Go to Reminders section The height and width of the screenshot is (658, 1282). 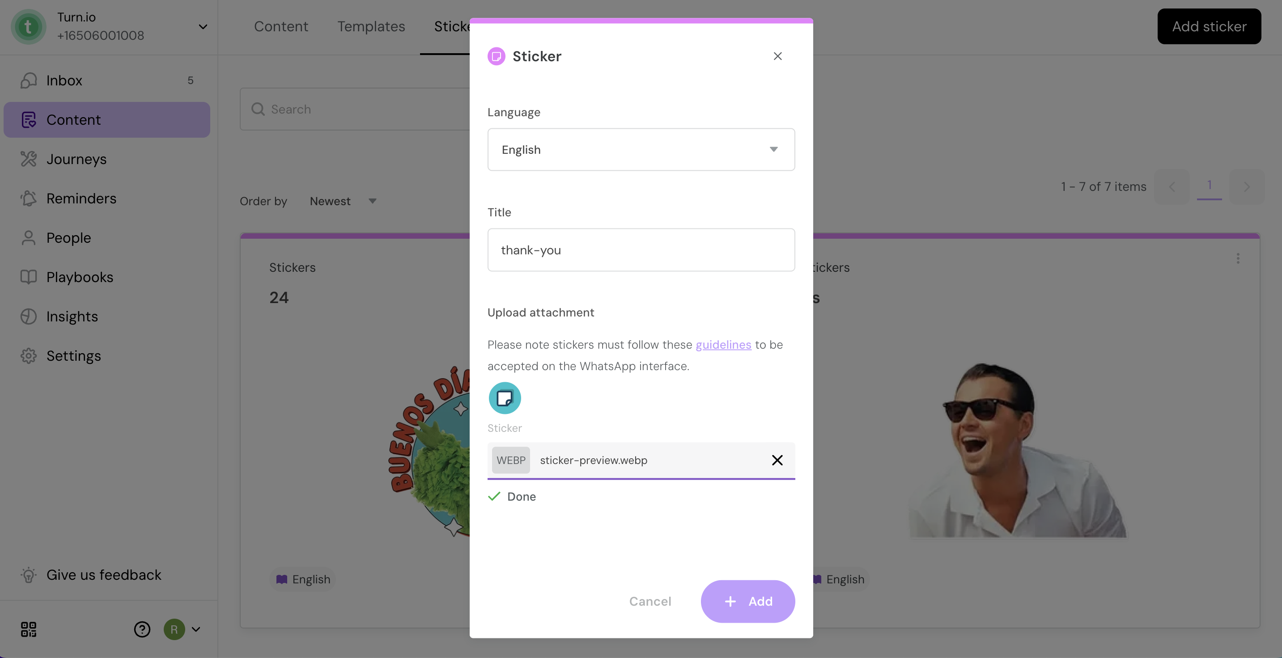pos(106,198)
